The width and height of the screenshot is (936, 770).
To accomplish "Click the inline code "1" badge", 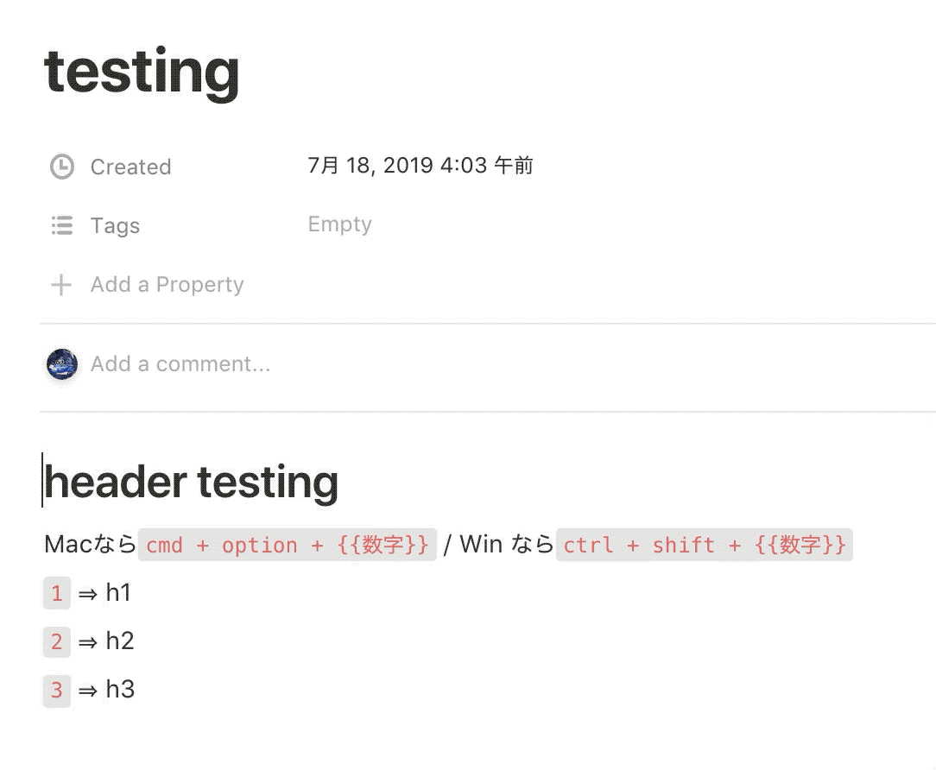I will (56, 593).
